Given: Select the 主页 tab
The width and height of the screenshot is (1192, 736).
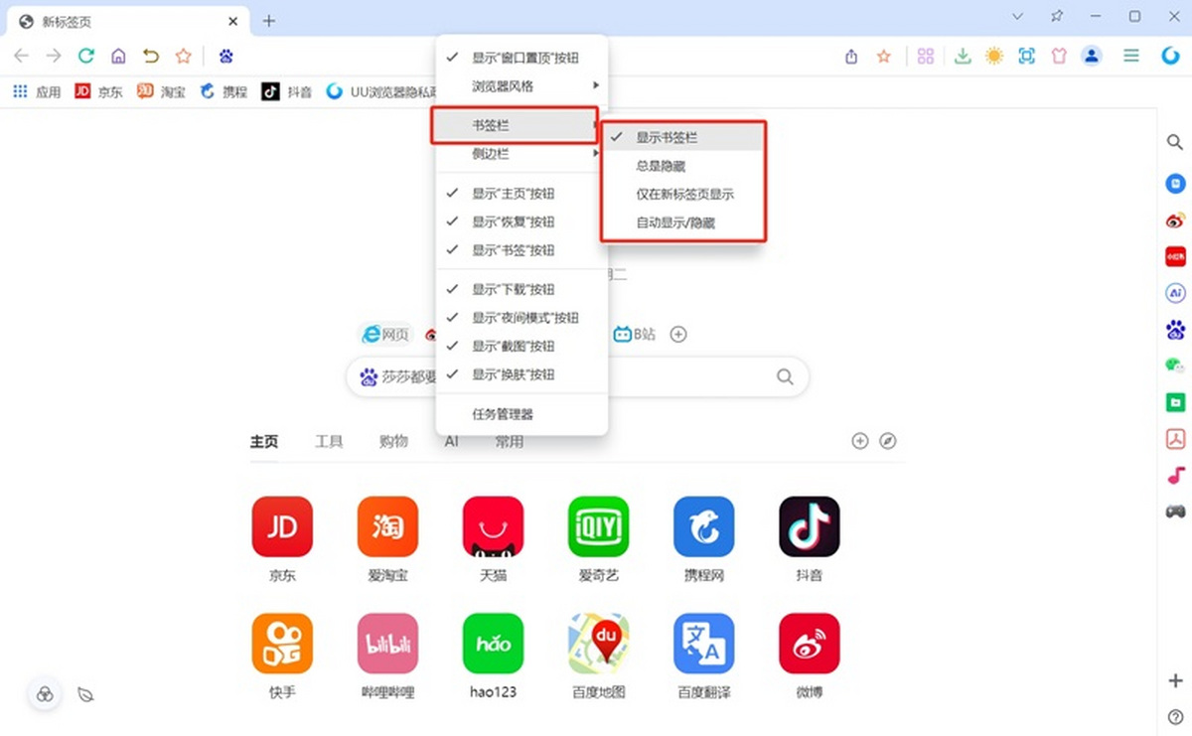Looking at the screenshot, I should point(264,441).
